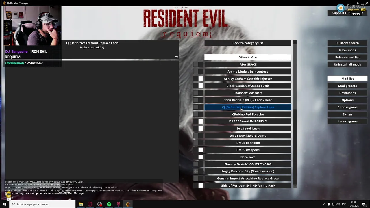Disable the Doro Save mod toggle
This screenshot has width=370, height=208.
[198, 157]
